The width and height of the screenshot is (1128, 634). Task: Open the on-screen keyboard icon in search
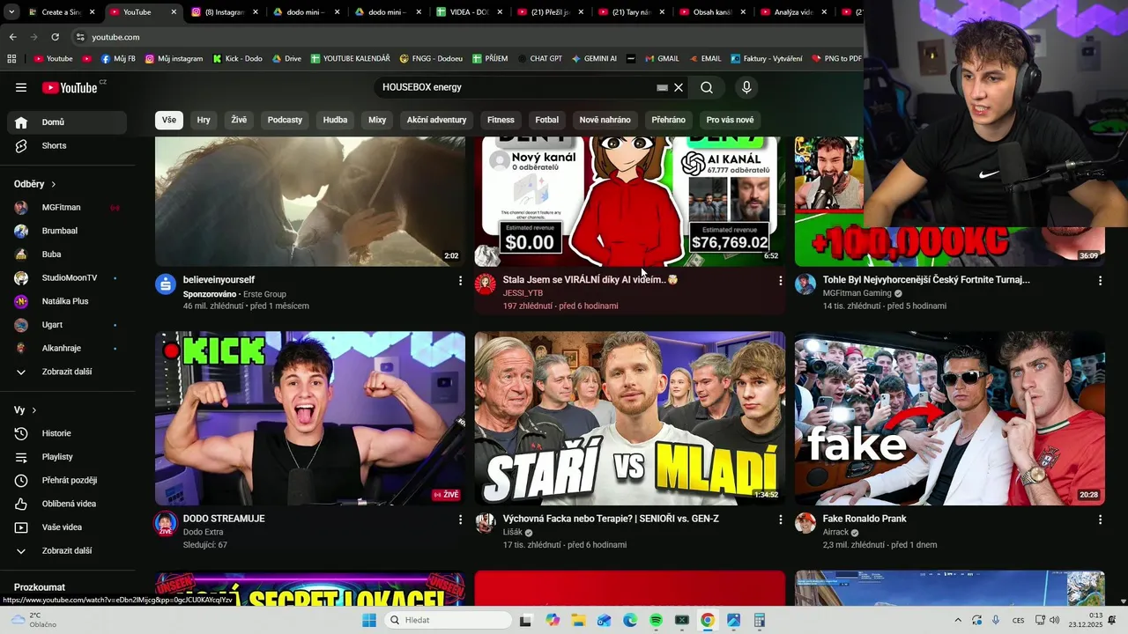662,87
